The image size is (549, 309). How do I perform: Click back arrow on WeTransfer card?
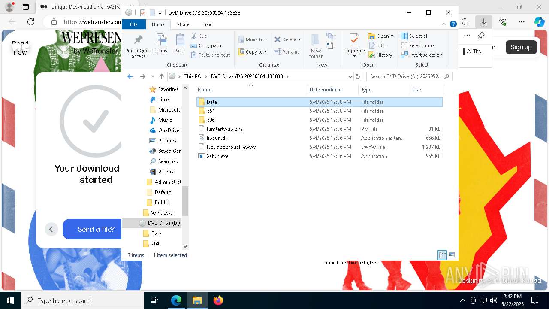click(x=51, y=229)
